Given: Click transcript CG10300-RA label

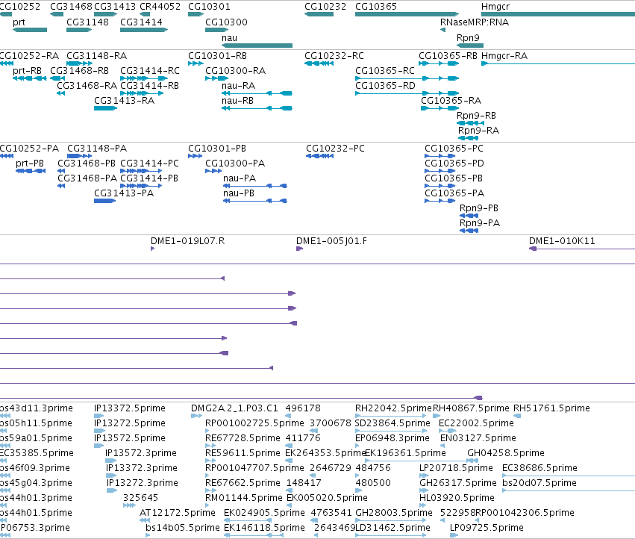Looking at the screenshot, I should pos(235,71).
